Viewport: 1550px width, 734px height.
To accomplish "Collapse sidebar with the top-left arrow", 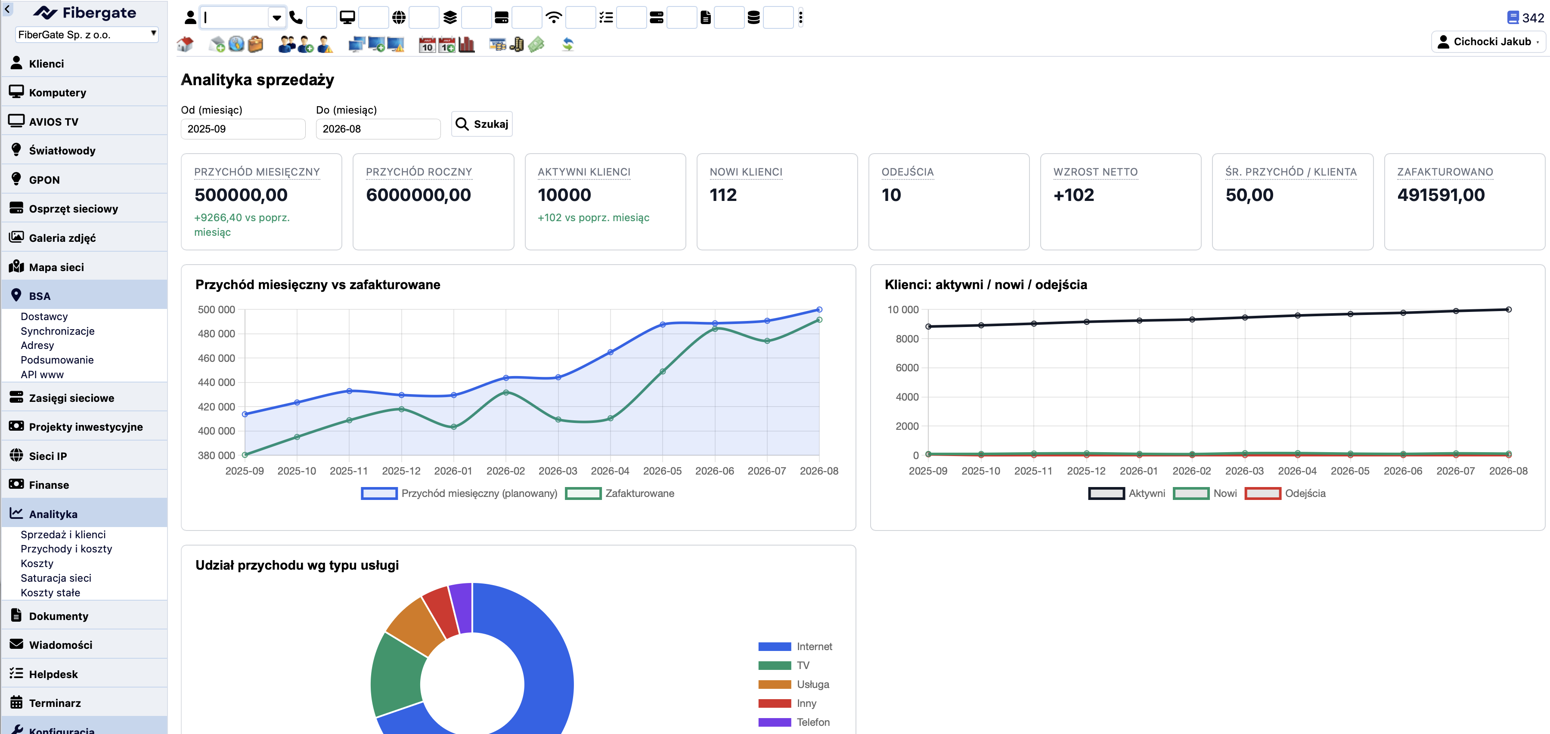I will (x=8, y=9).
